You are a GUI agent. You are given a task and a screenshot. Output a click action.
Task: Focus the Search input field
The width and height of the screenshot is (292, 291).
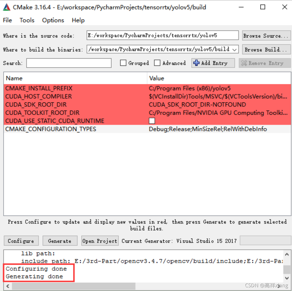click(69, 63)
